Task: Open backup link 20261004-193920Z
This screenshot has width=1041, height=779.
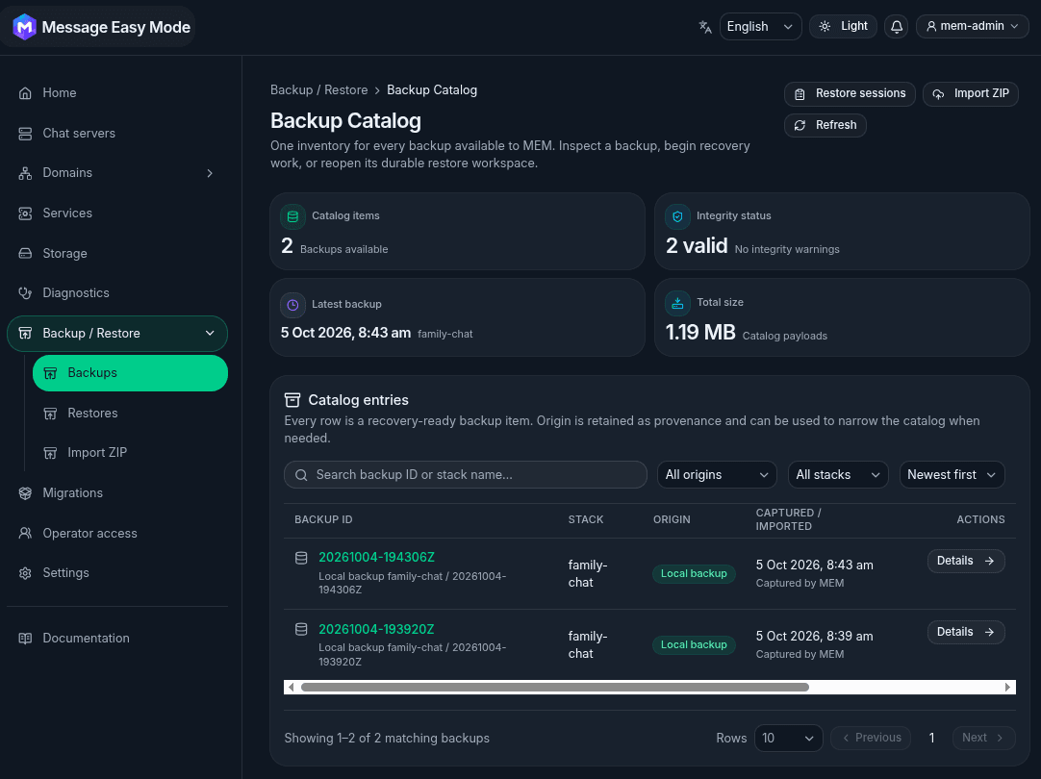Action: [376, 629]
